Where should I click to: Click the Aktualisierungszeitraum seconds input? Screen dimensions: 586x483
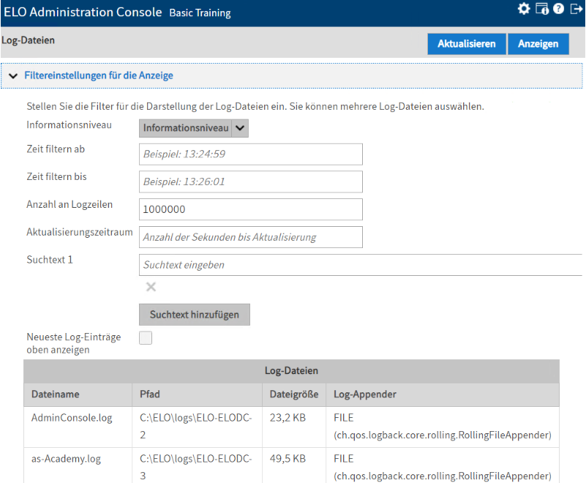tap(251, 237)
